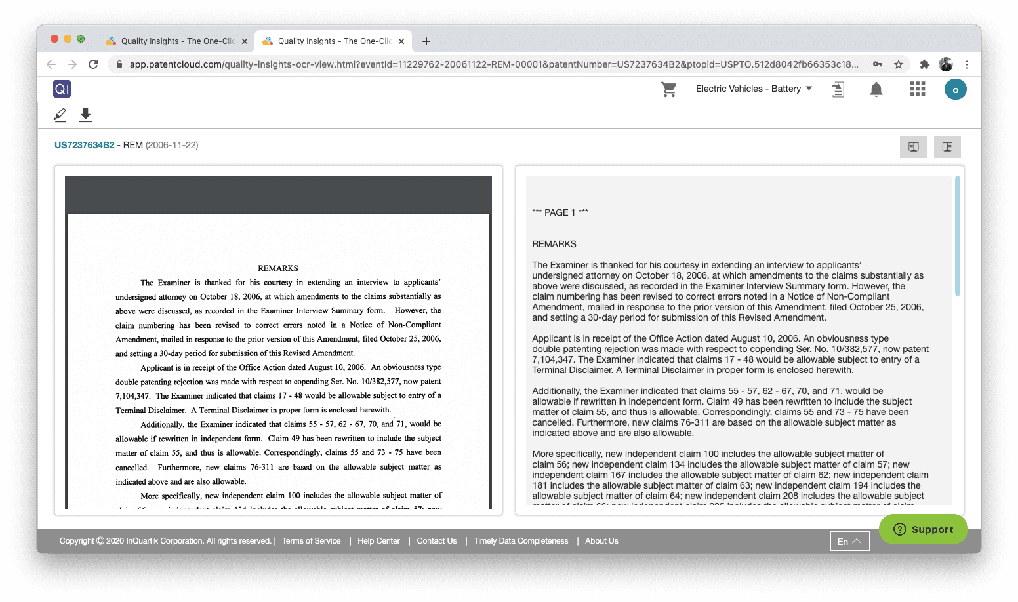
Task: Open the Chrome three-dot menu
Action: [967, 64]
